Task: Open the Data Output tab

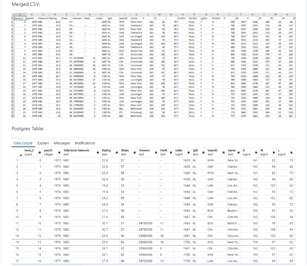Action: pyautogui.click(x=23, y=143)
